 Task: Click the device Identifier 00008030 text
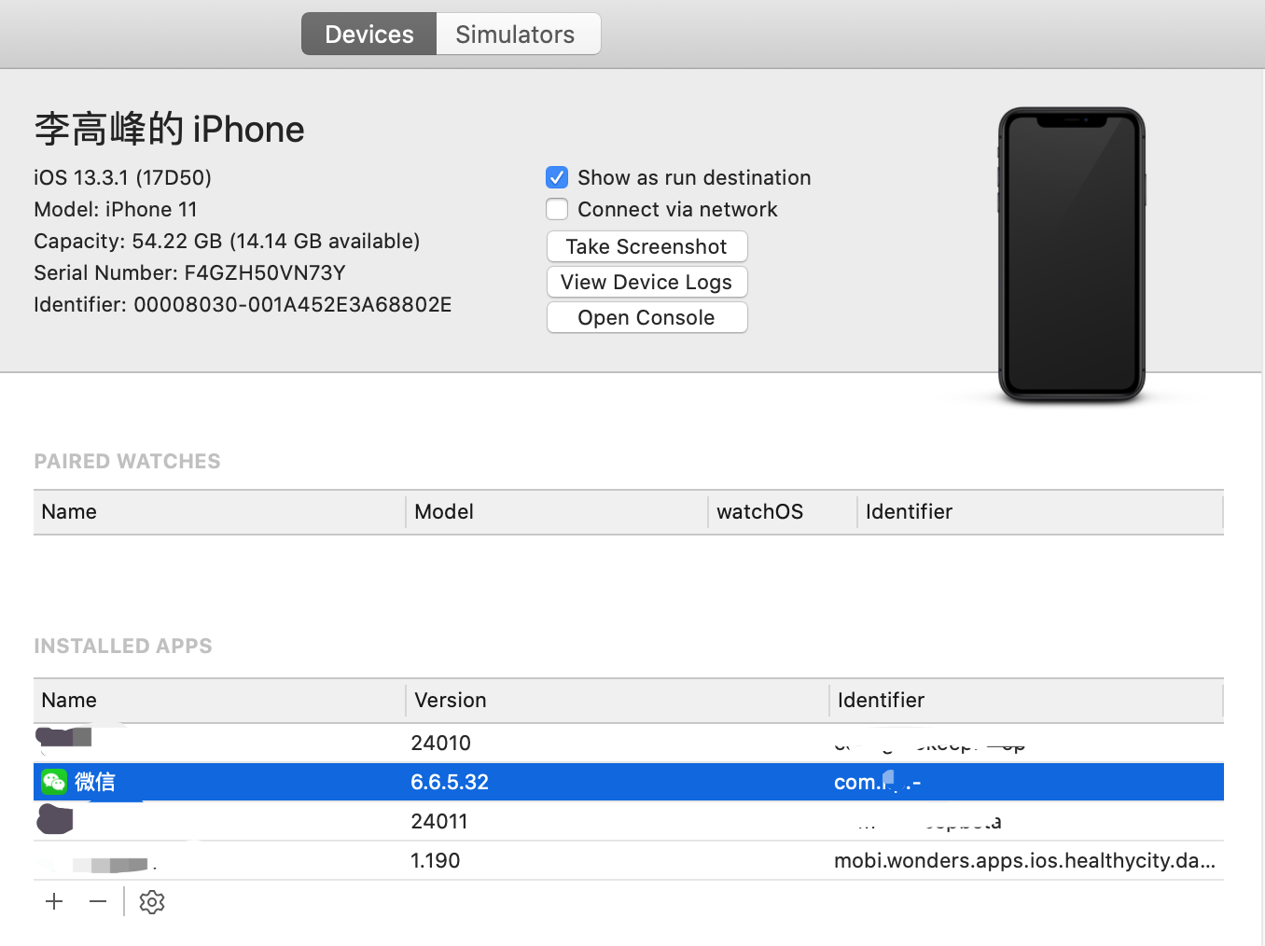click(x=243, y=304)
